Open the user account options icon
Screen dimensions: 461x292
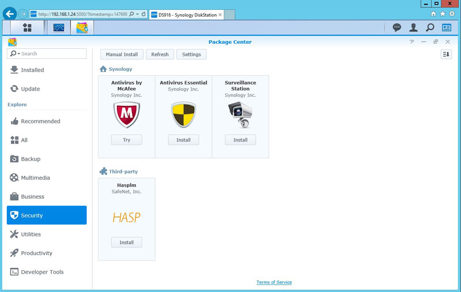(413, 28)
